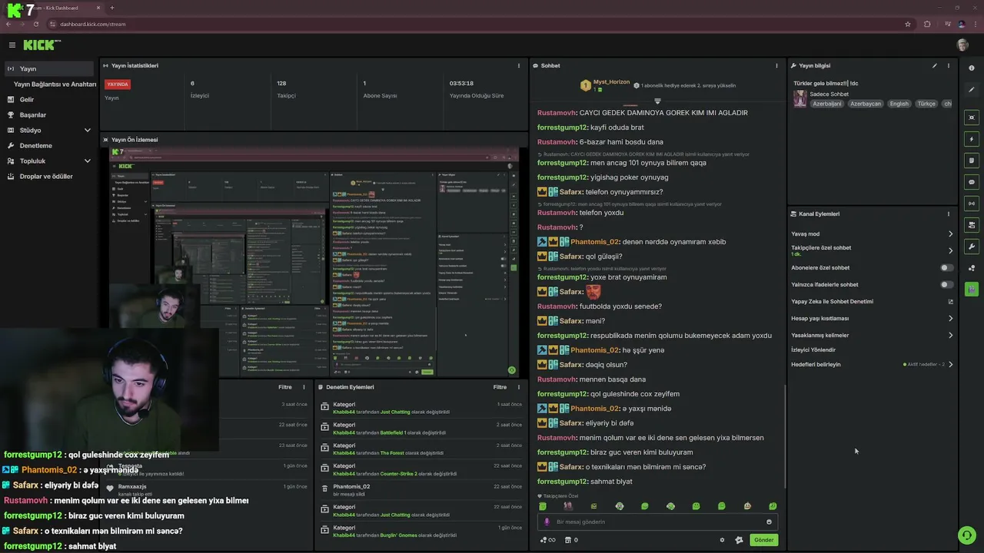Toggle the lightning bolt panel icon

(x=972, y=139)
